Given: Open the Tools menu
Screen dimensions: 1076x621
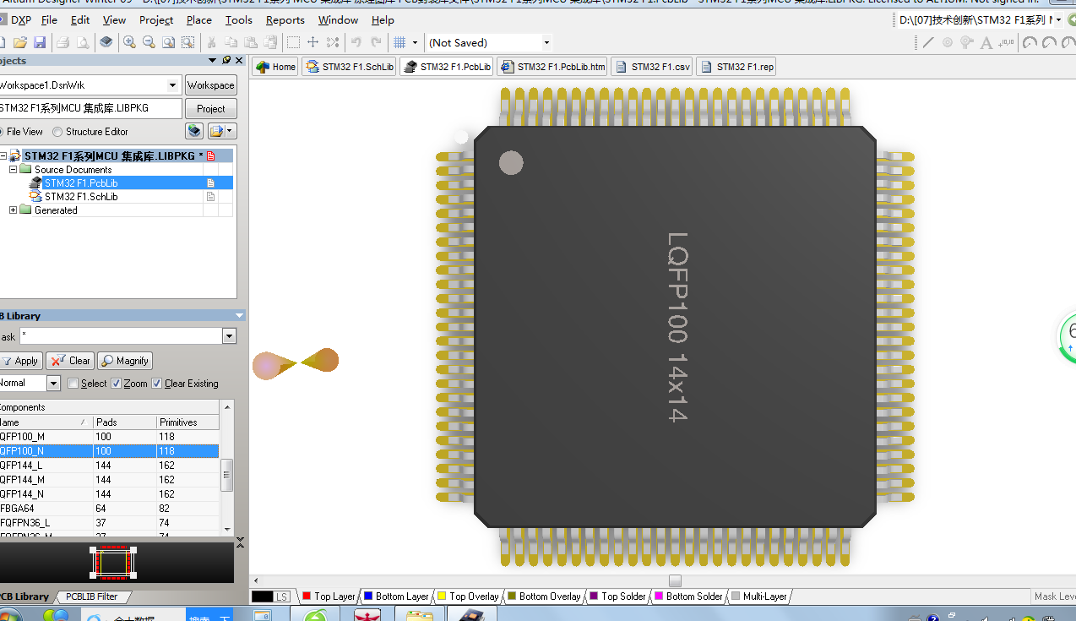Looking at the screenshot, I should pos(238,19).
